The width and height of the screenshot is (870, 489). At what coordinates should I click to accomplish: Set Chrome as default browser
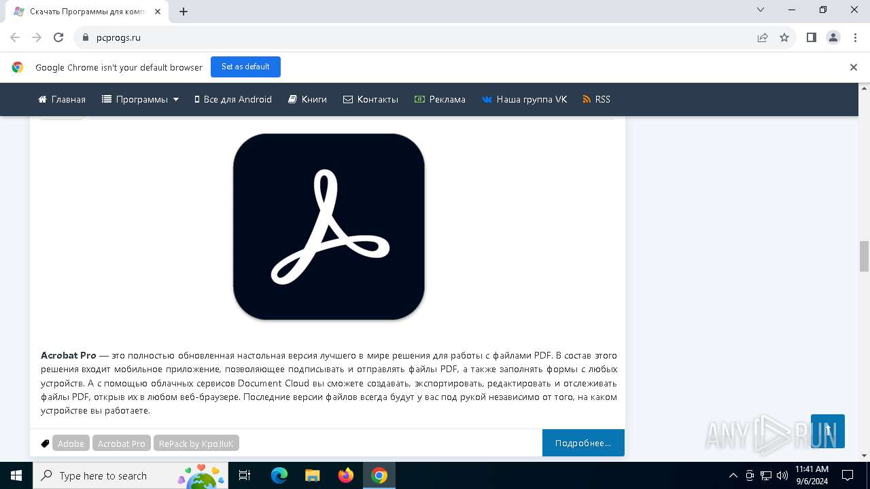pos(245,67)
